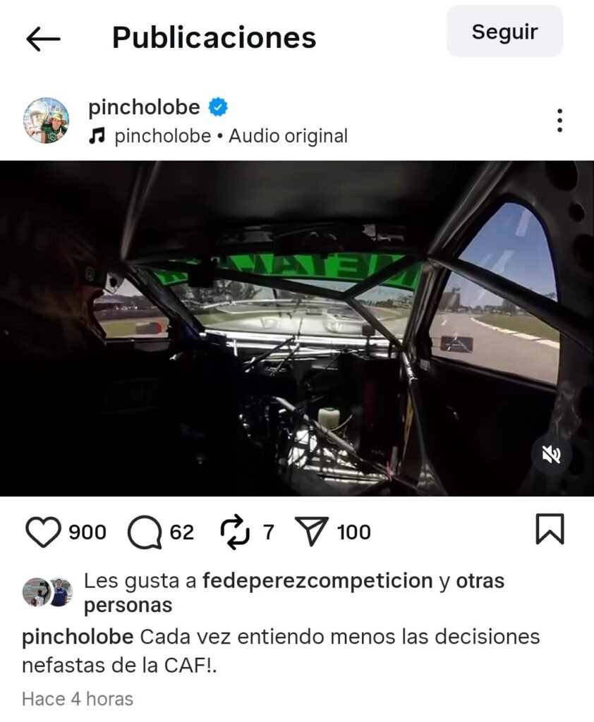
Task: Open the fedeperezcompeticion profile link
Action: 317,581
